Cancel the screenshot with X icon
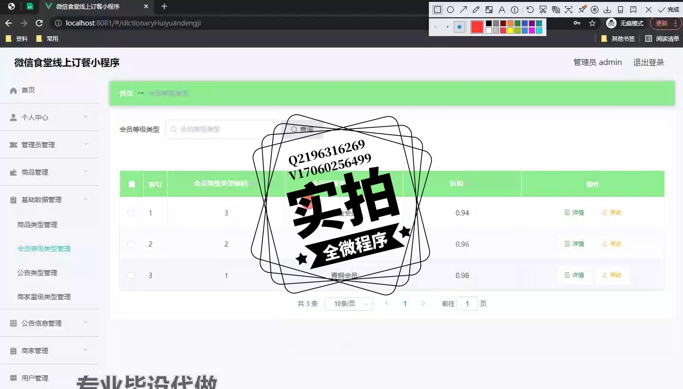 pyautogui.click(x=648, y=9)
